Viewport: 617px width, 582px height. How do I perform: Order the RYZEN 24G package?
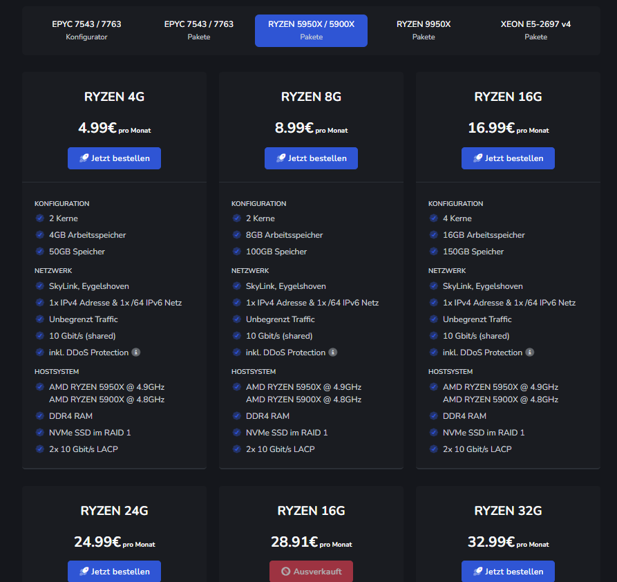tap(114, 571)
